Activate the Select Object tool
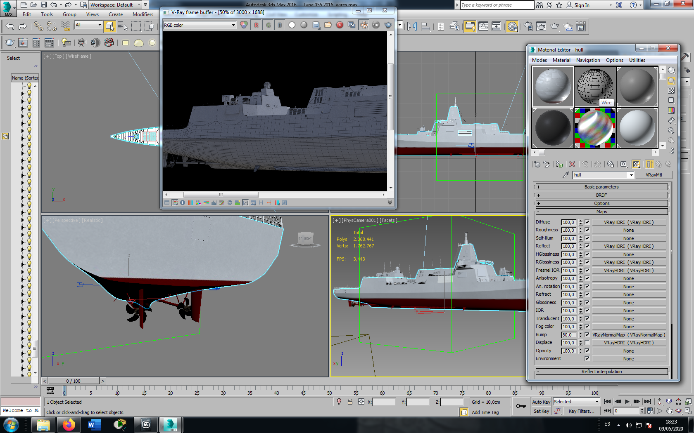 pos(109,27)
